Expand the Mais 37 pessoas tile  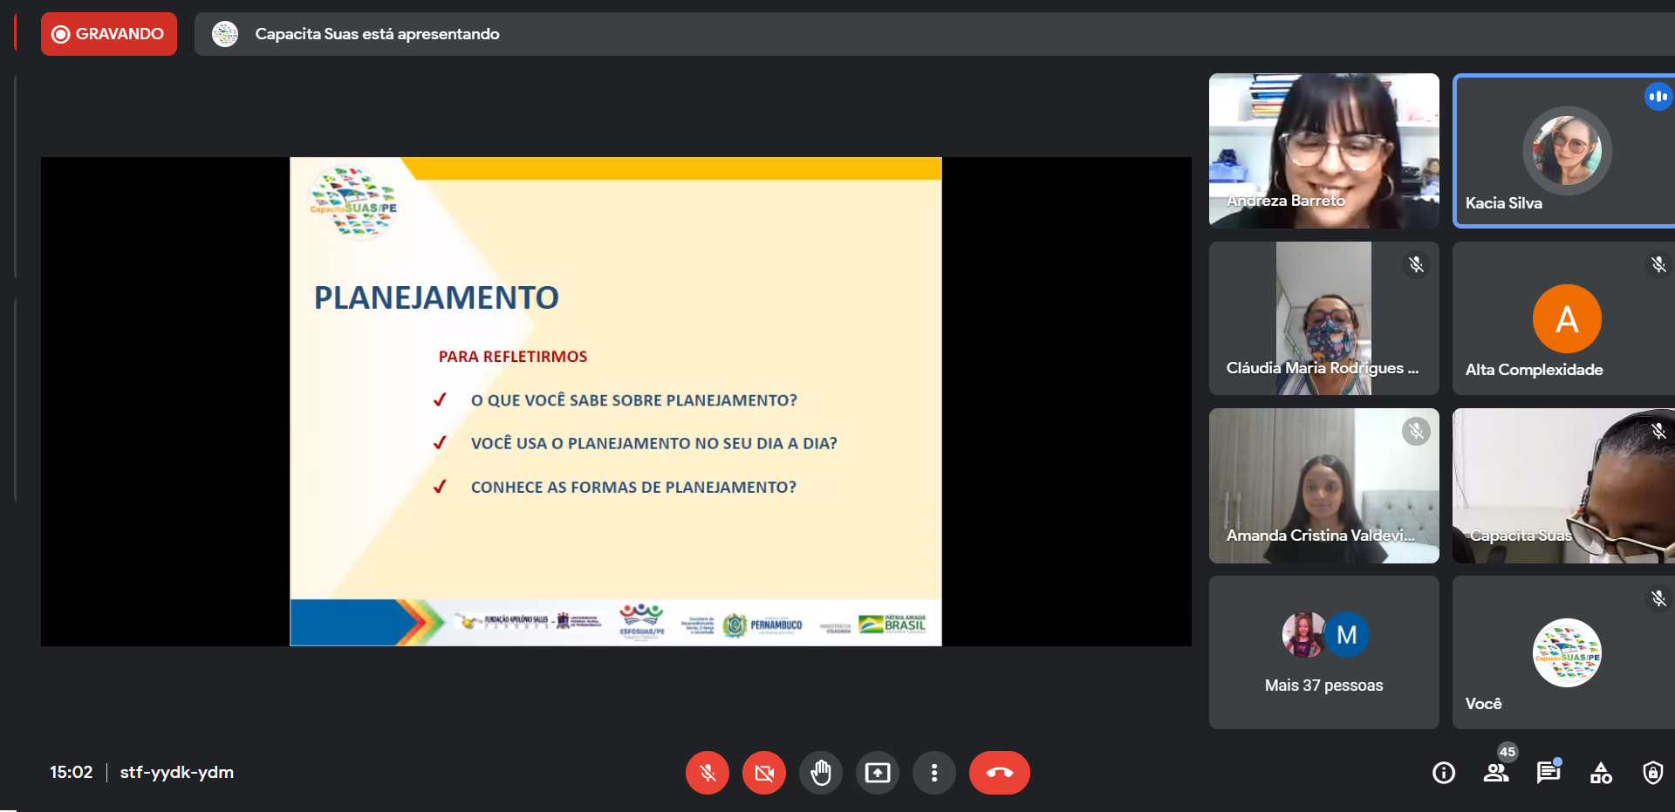[1323, 652]
